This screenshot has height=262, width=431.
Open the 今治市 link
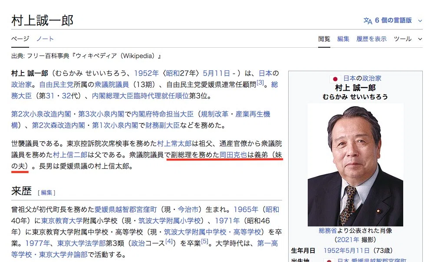(x=188, y=210)
